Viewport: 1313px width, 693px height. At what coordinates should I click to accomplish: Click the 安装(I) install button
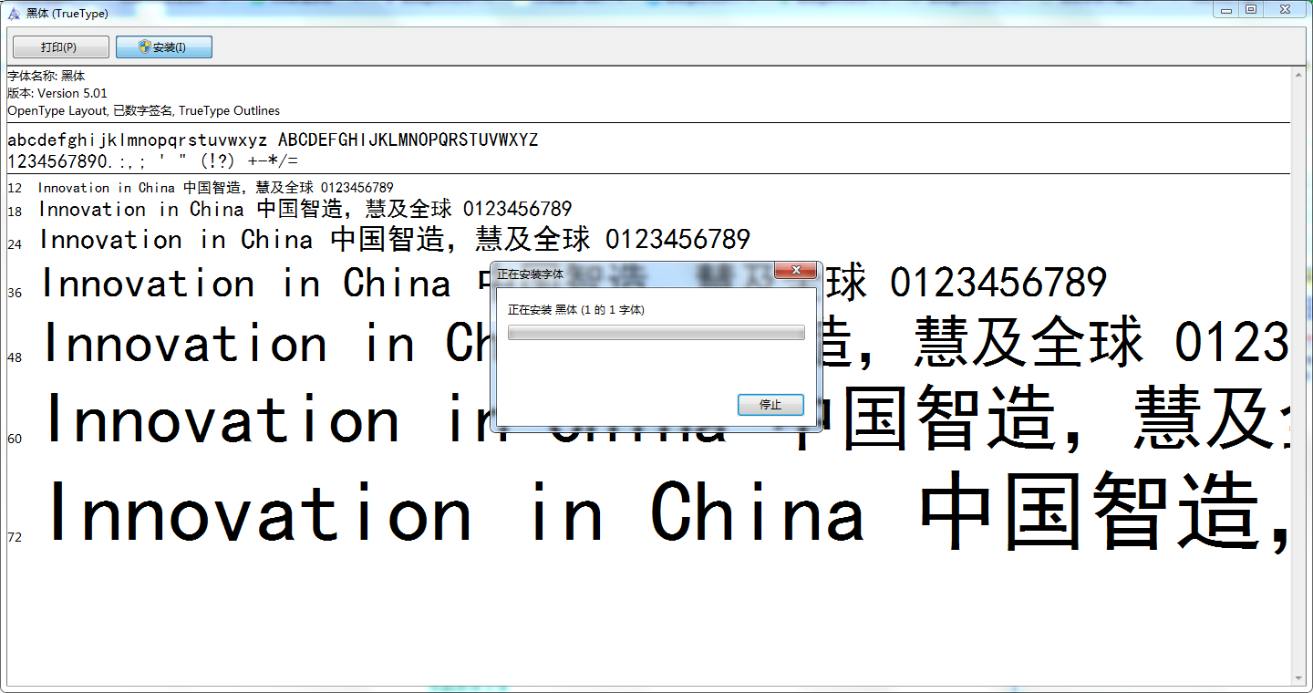pyautogui.click(x=164, y=47)
